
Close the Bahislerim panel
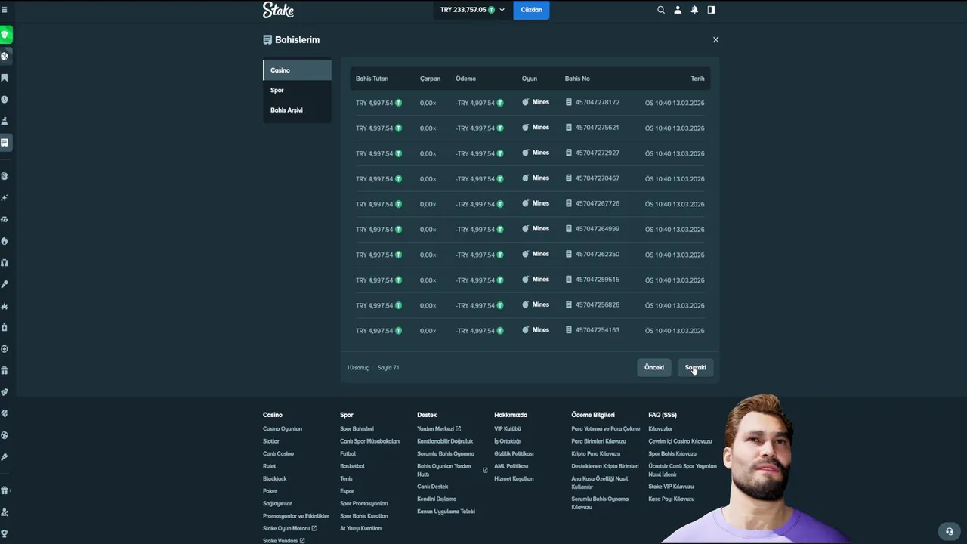pyautogui.click(x=715, y=39)
